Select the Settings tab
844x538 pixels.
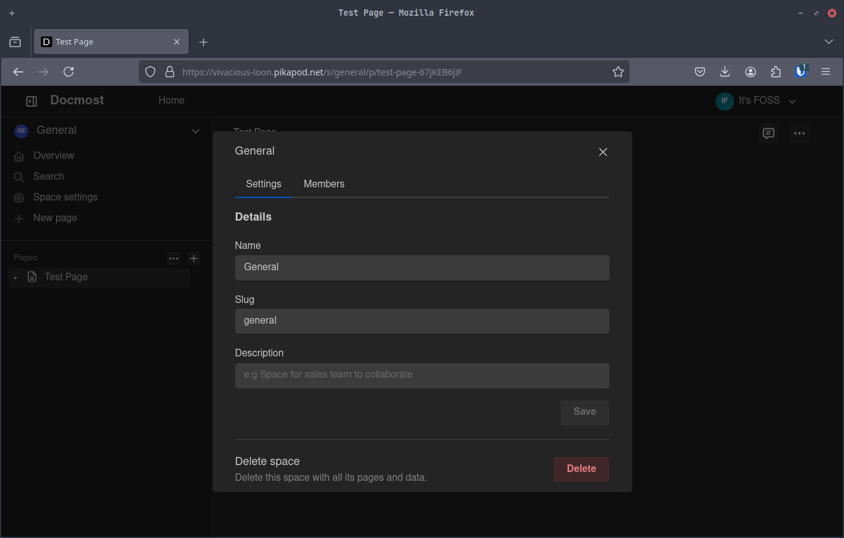point(264,184)
